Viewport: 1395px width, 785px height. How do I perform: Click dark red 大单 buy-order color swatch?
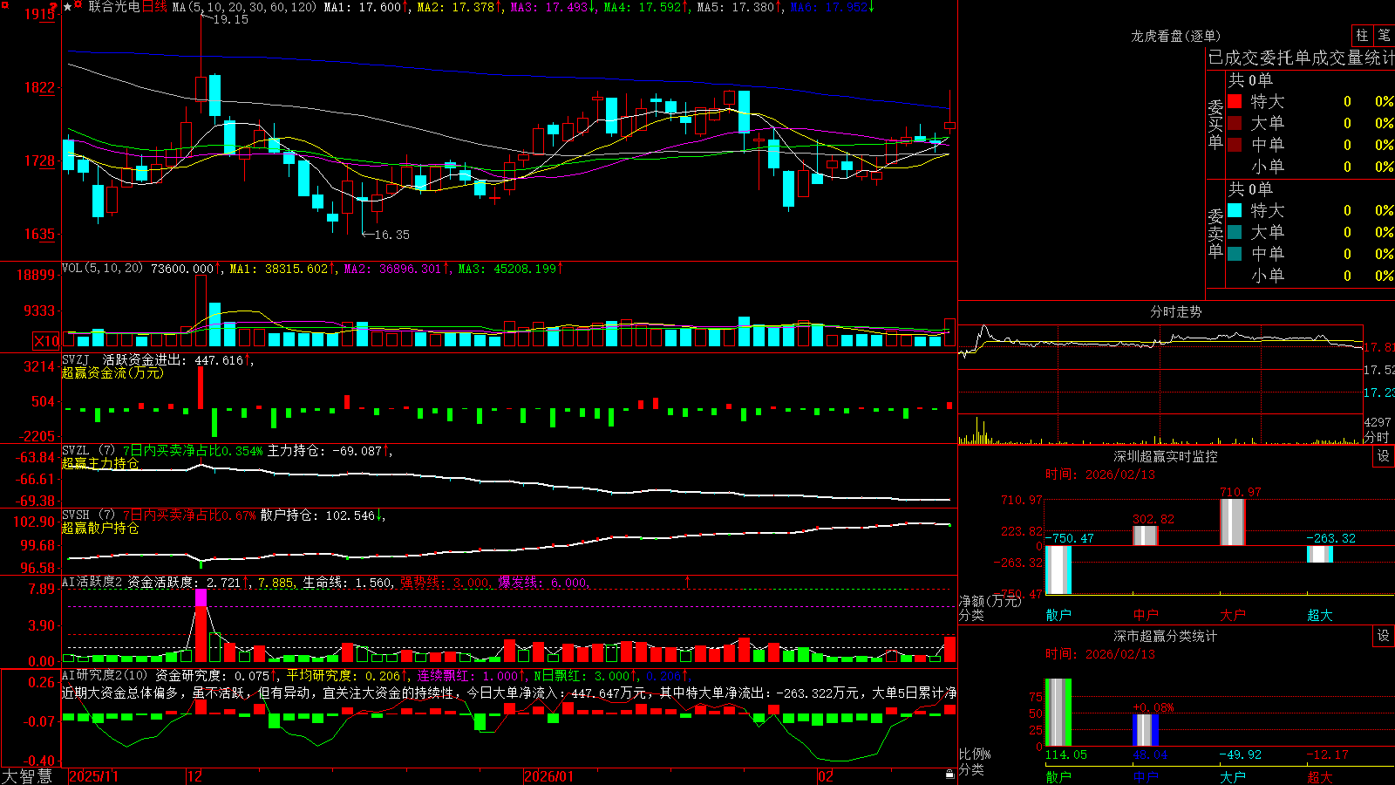tap(1235, 123)
